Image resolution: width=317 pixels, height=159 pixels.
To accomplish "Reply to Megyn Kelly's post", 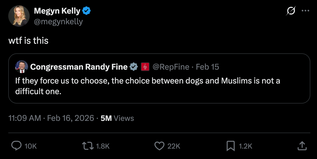I will coord(17,146).
